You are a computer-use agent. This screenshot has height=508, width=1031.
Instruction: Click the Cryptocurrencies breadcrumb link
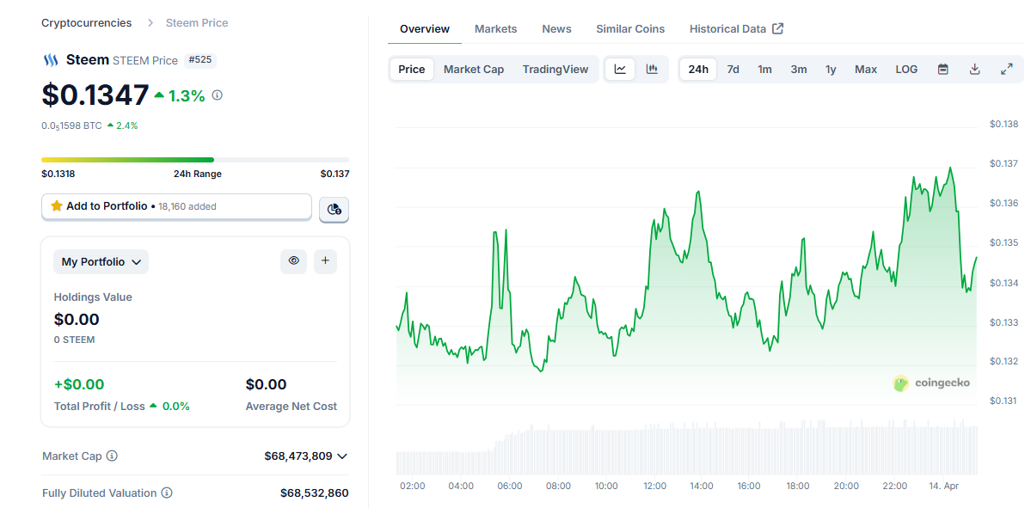[86, 23]
